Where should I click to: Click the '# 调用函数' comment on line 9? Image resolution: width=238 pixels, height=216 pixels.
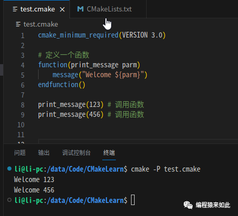point(126,115)
